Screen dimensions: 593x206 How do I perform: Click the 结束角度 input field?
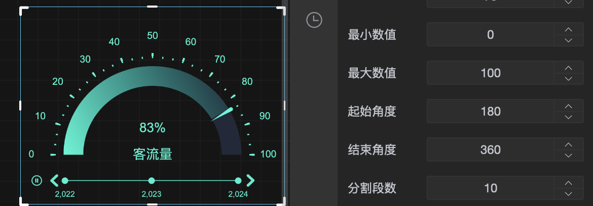coord(491,150)
